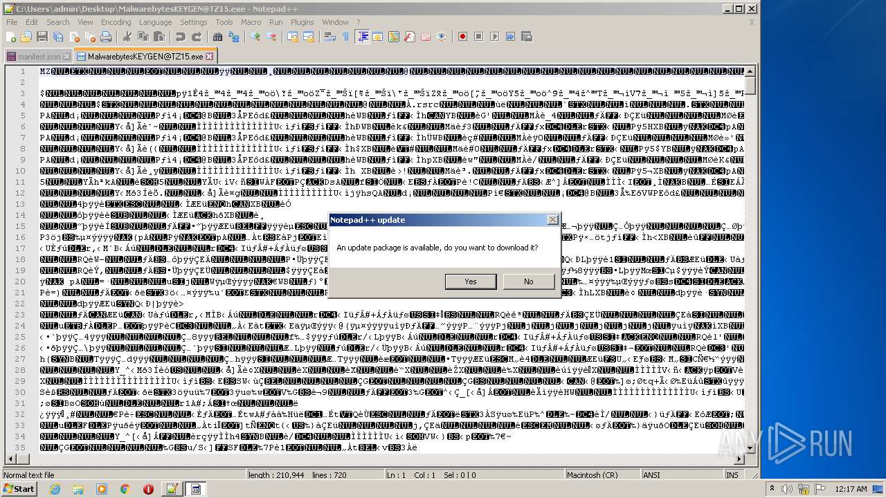
Task: Click the scroll down arrow of the editor
Action: tap(750, 449)
